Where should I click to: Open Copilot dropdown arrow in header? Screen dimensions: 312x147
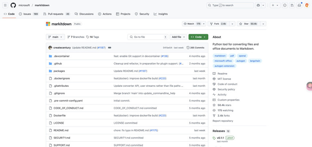[x=263, y=5]
